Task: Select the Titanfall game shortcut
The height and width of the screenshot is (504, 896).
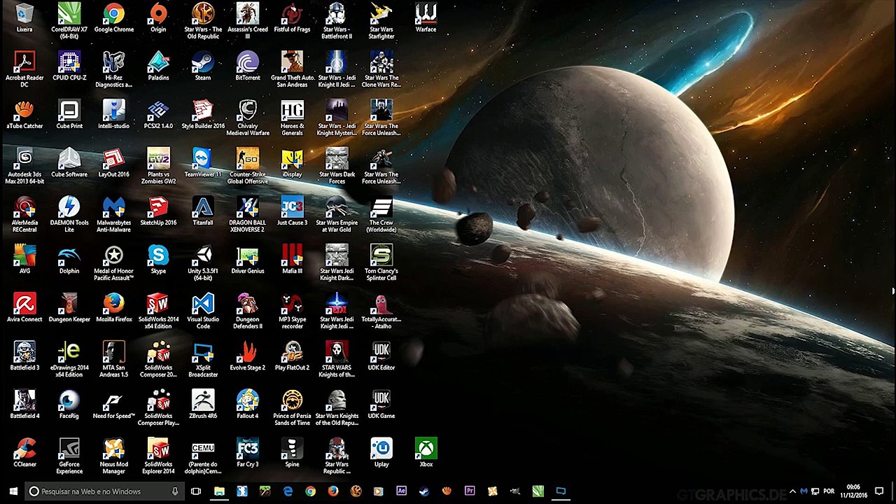Action: click(x=203, y=211)
